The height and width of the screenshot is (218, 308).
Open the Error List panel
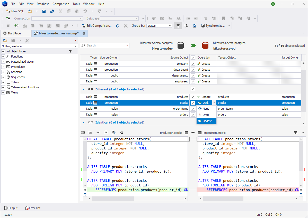(x=33, y=208)
